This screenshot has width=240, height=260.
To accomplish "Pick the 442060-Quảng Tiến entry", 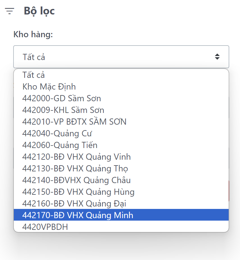I will (x=60, y=145).
